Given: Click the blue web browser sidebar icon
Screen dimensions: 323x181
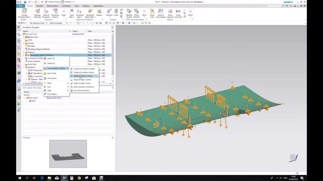Looking at the screenshot, I should 19,81.
